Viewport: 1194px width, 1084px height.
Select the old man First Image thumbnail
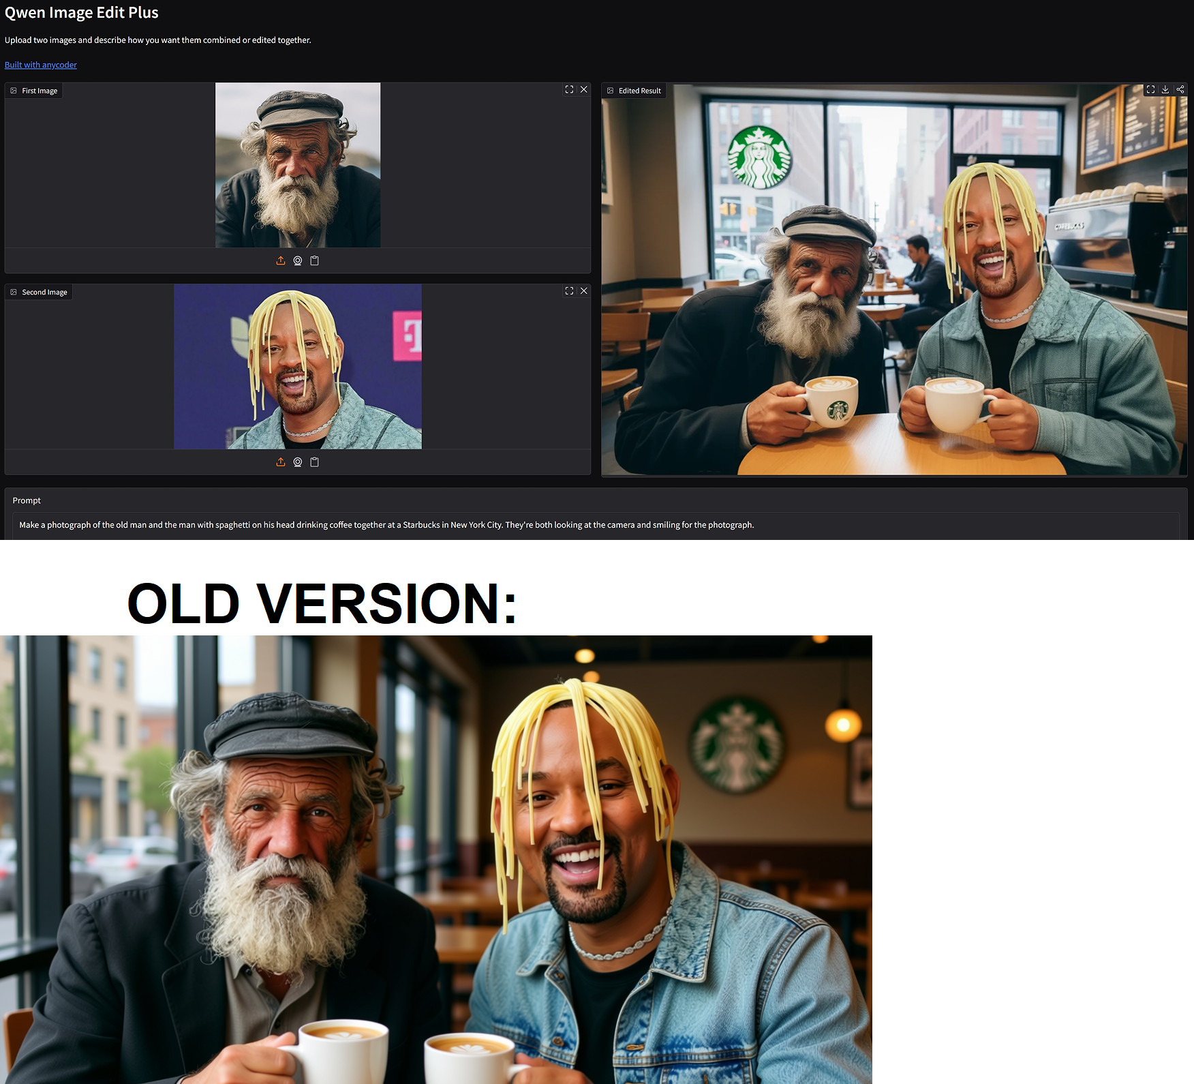tap(298, 165)
